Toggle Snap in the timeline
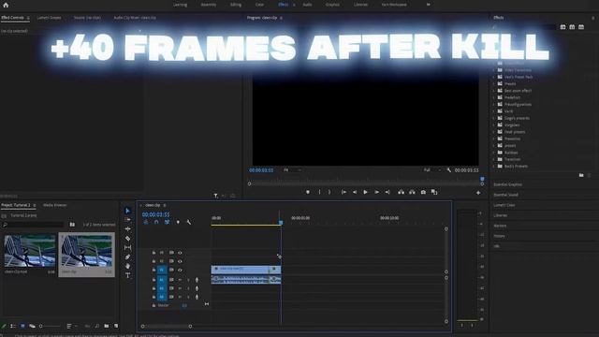This screenshot has height=337, width=599. click(156, 222)
